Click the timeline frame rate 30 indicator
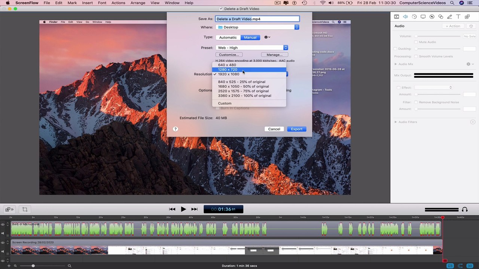The width and height of the screenshot is (479, 269). (x=470, y=266)
